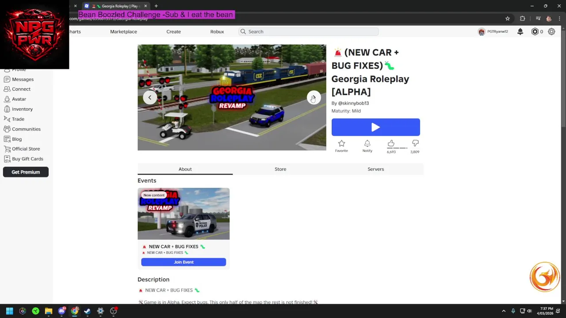
Task: Open Official Store in the sidebar
Action: tap(22, 149)
